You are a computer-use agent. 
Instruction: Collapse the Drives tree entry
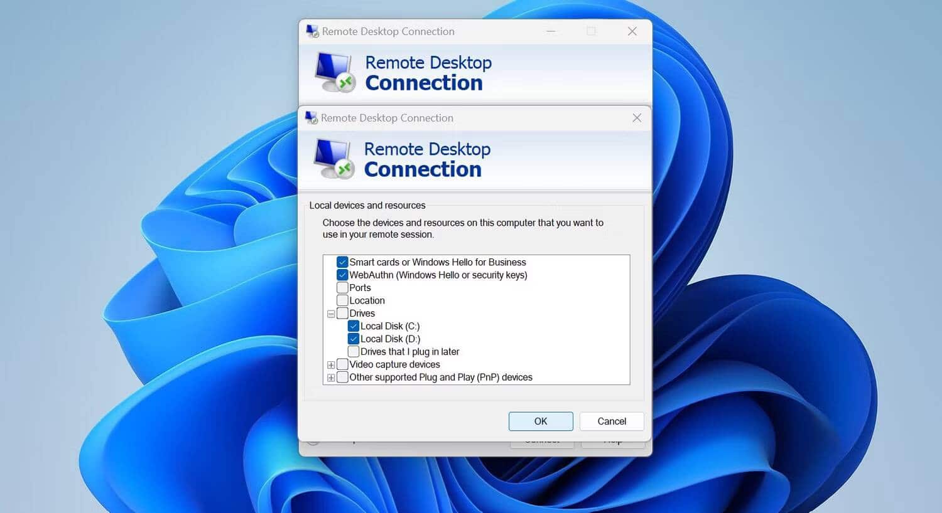point(331,313)
